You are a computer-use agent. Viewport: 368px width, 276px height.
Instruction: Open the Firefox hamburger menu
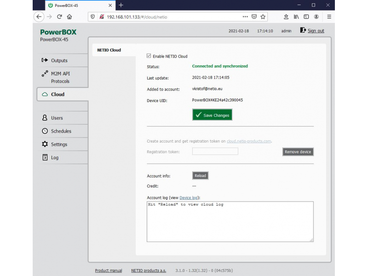(x=329, y=17)
